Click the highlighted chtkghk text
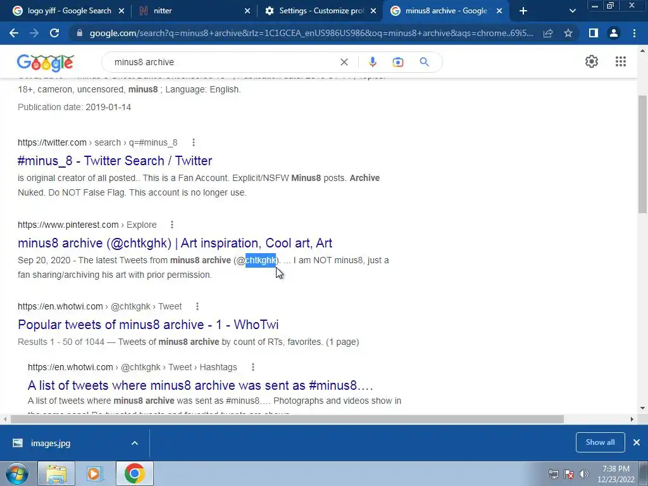The image size is (648, 486). click(x=260, y=260)
